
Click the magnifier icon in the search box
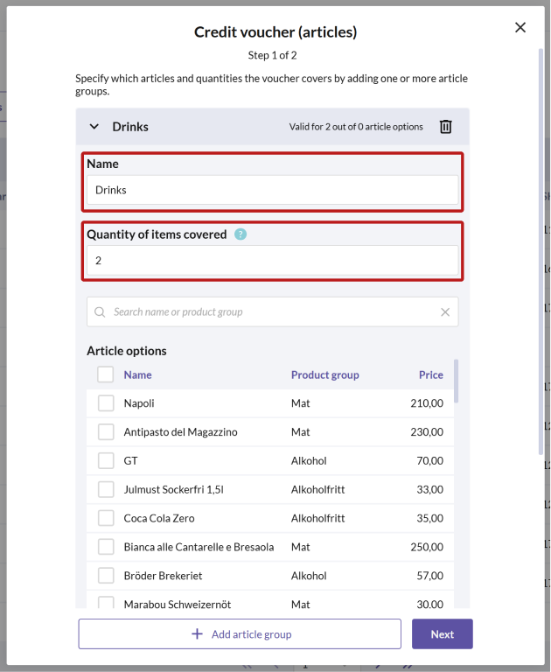(x=100, y=312)
